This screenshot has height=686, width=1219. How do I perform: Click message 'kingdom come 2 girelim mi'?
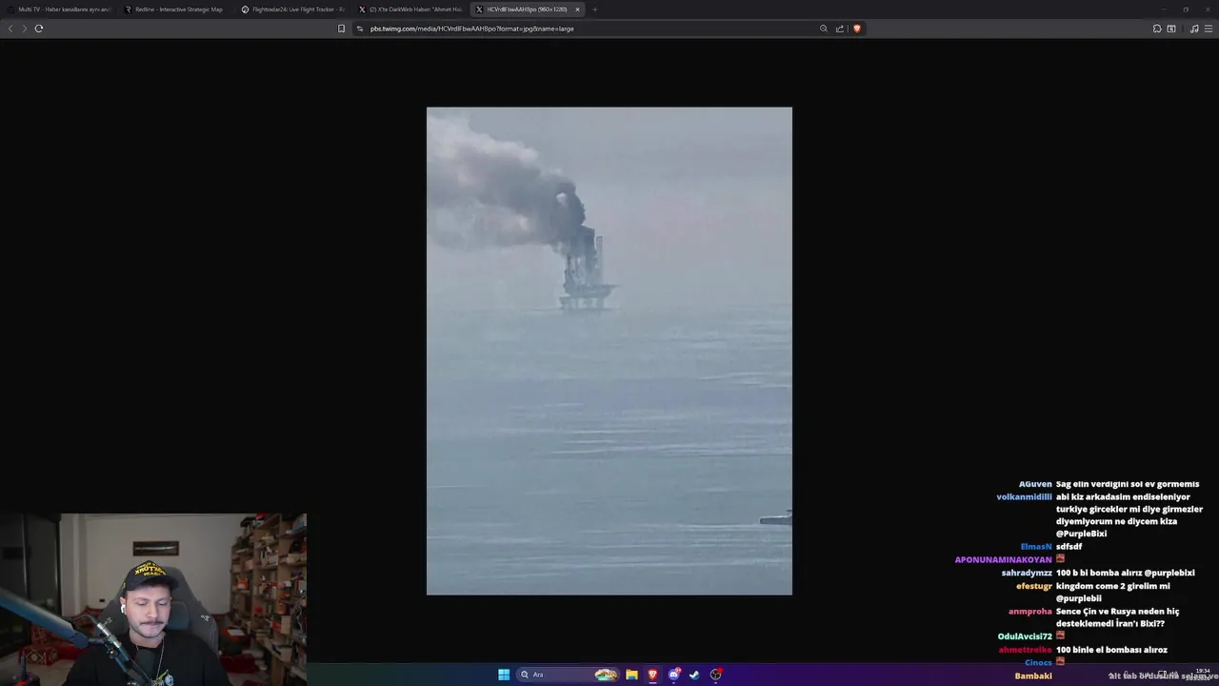pos(1112,586)
